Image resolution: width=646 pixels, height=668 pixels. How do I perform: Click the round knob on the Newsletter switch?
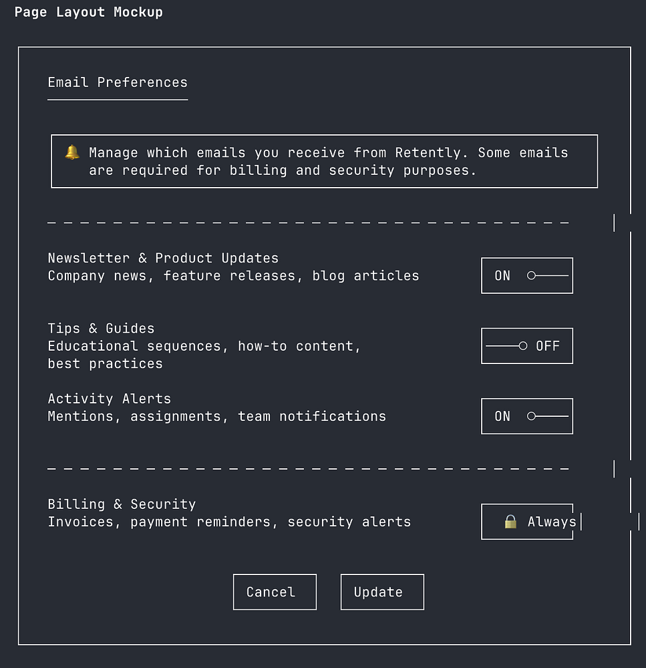(x=531, y=276)
